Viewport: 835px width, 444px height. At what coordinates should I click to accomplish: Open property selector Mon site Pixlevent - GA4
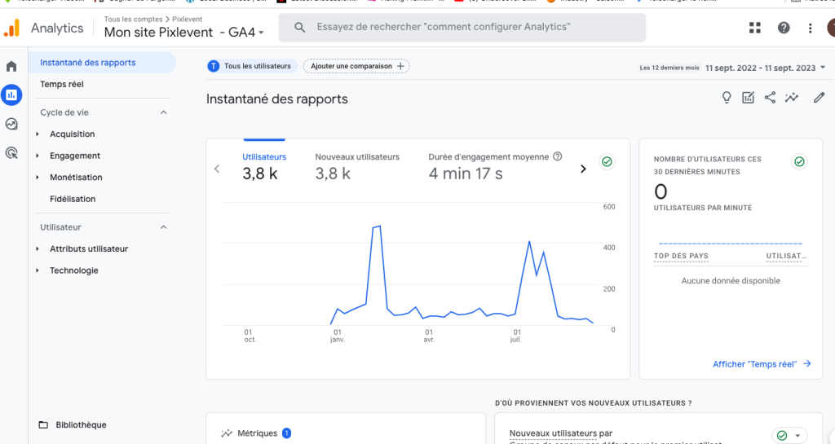tap(184, 33)
